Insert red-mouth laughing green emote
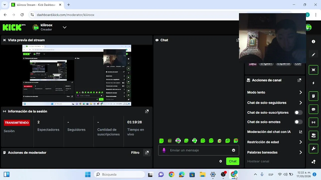Screen dimensions: 321x180 (219, 141)
